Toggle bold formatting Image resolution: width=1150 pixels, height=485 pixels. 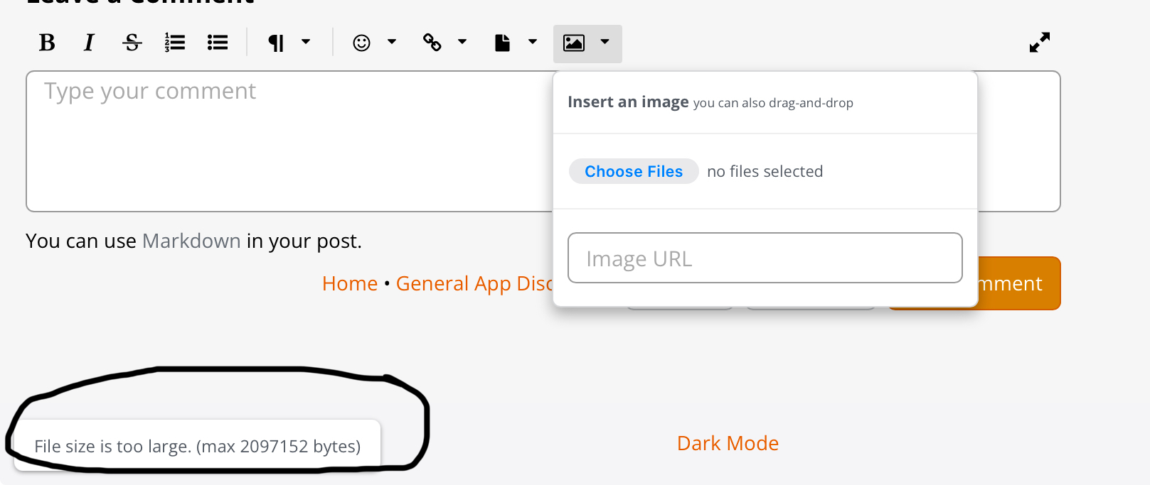tap(47, 43)
